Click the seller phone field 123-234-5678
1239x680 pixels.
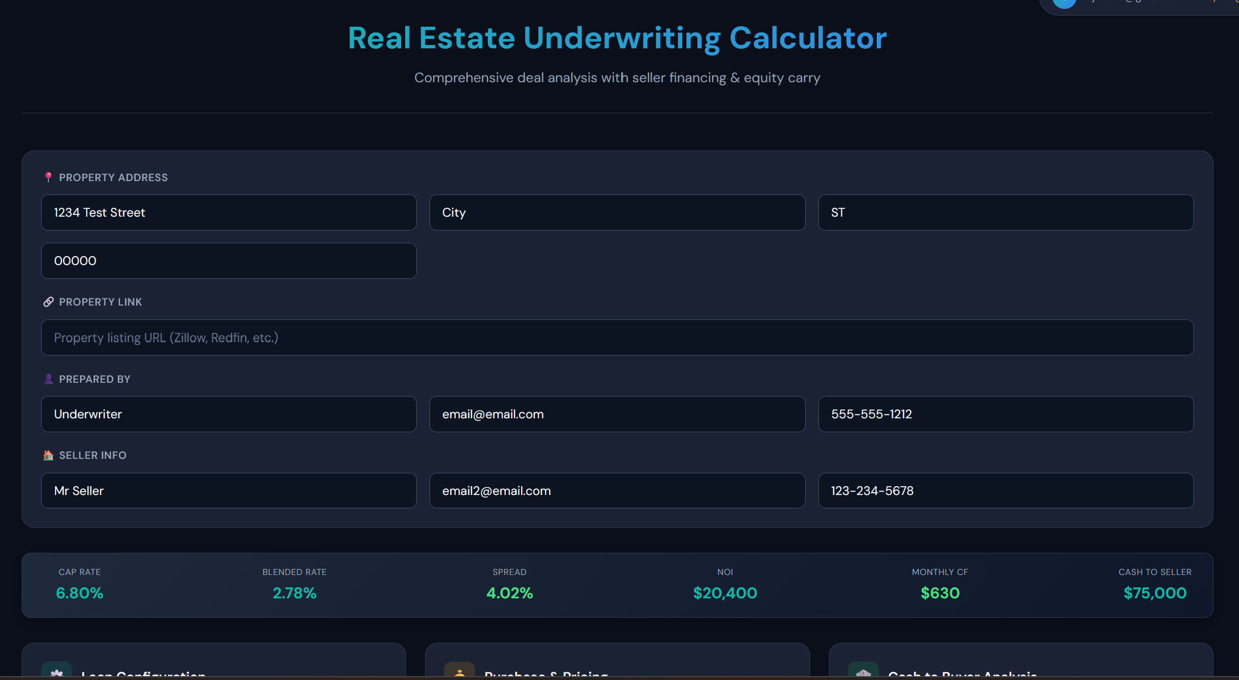[x=1006, y=491]
